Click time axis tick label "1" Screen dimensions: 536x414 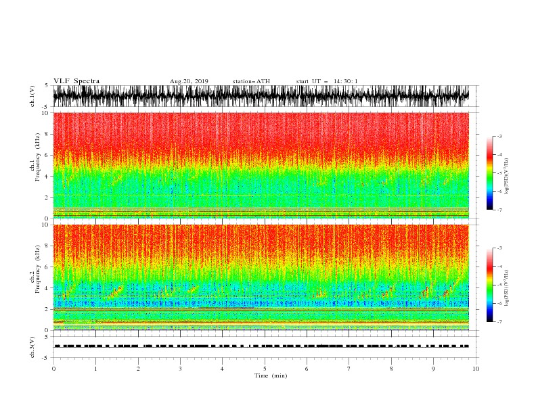tap(95, 369)
